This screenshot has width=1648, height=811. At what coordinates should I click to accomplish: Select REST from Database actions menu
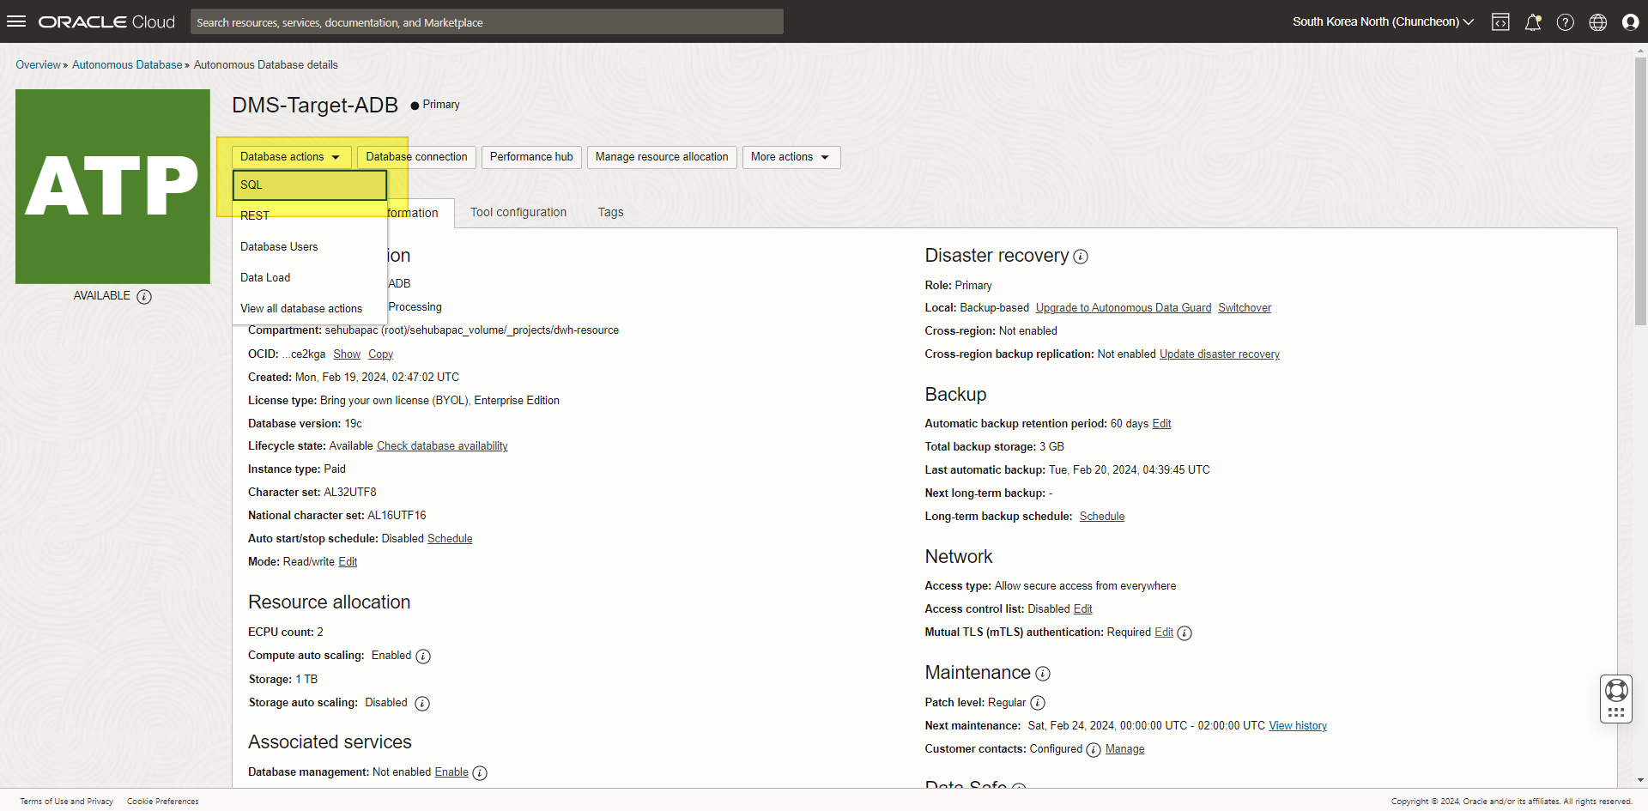coord(310,215)
